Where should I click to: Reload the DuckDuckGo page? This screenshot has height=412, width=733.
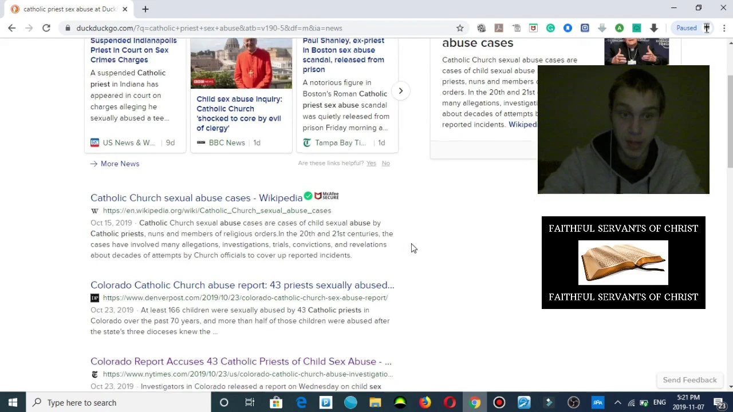[x=46, y=28]
